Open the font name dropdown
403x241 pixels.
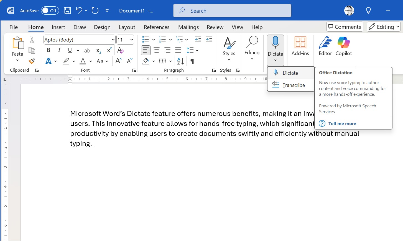(113, 40)
